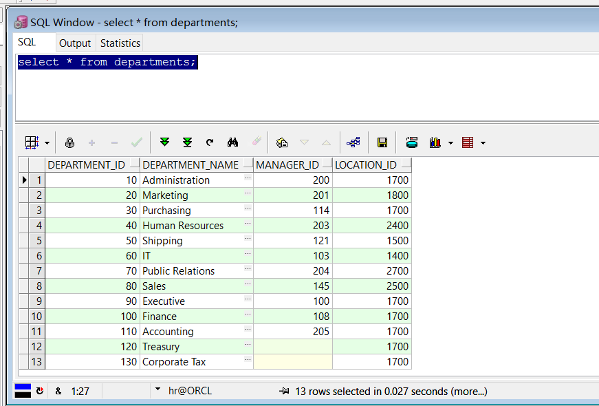Image resolution: width=599 pixels, height=406 pixels.
Task: Click into the SQL editor text area
Action: point(307,87)
